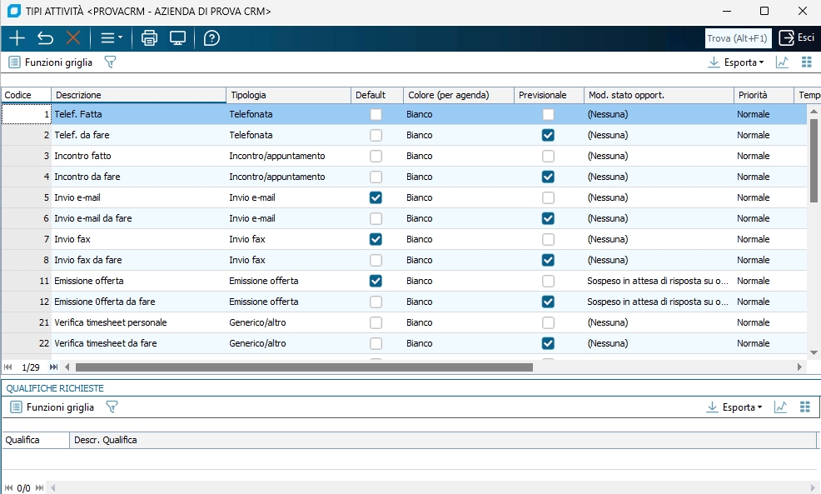Click the Trova search input field
Image resolution: width=821 pixels, height=494 pixels.
[x=738, y=38]
